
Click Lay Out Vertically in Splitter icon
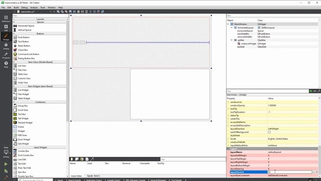click(86, 12)
